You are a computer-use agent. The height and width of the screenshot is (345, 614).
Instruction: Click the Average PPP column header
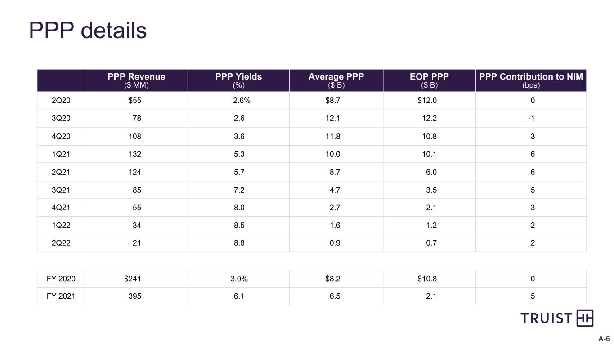point(336,80)
